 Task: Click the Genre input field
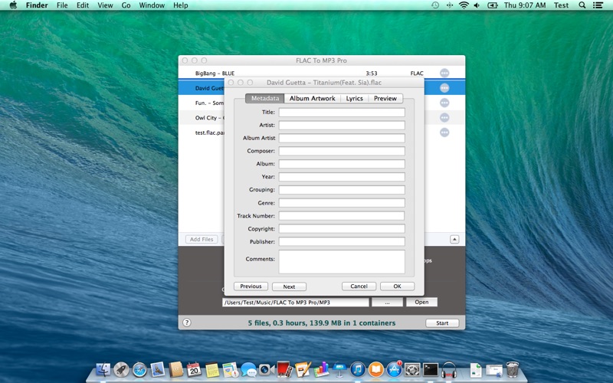coord(342,203)
